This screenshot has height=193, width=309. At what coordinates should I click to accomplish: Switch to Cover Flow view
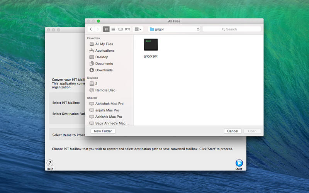click(127, 29)
